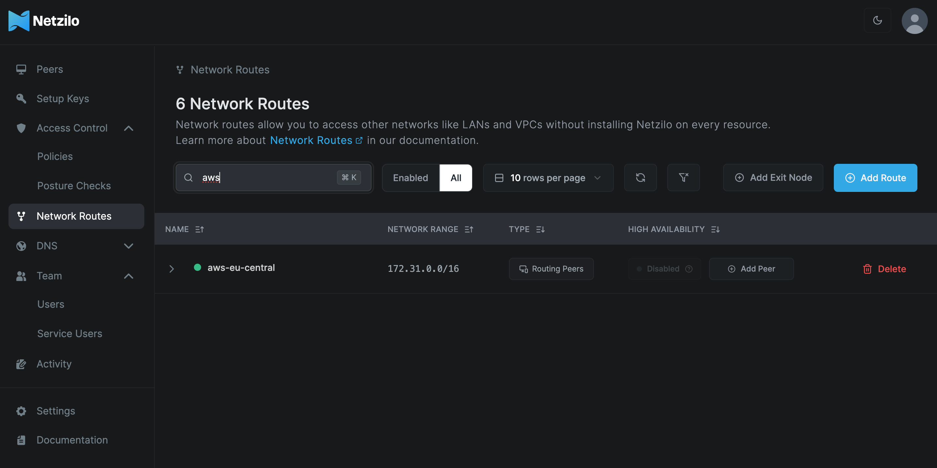Show only Enabled routes
The height and width of the screenshot is (468, 937).
[410, 178]
